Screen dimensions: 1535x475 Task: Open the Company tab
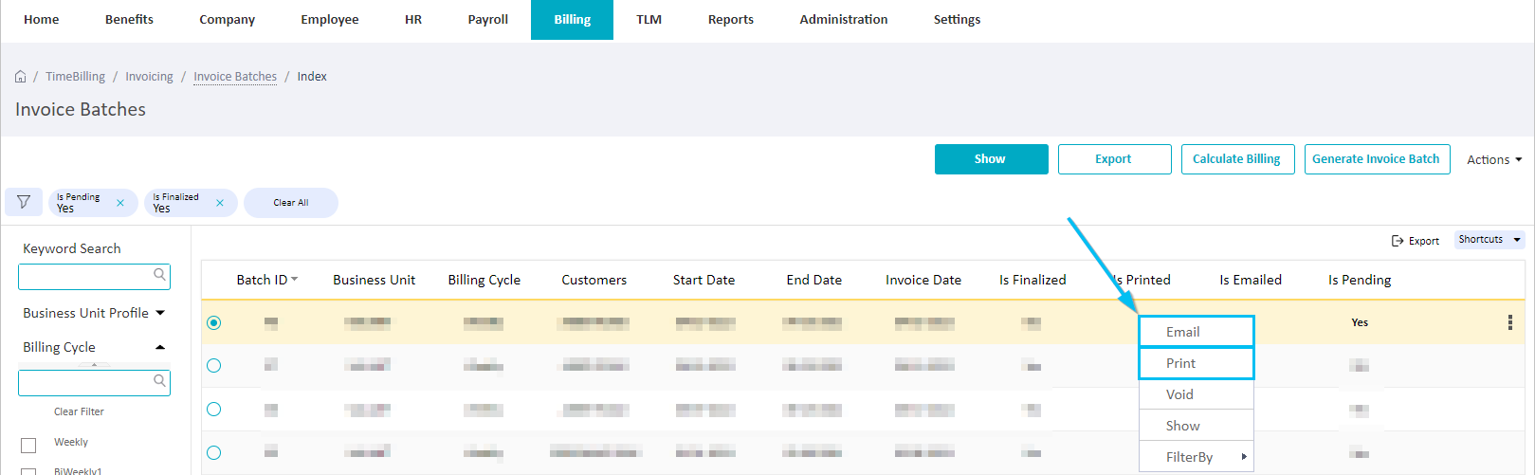(228, 20)
